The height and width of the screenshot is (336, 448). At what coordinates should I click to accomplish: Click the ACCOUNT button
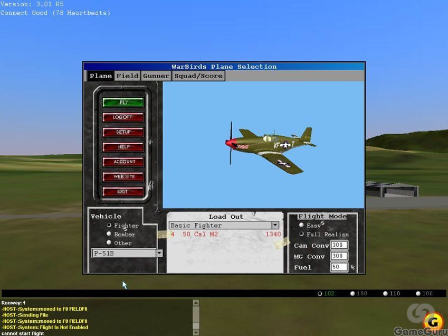tap(123, 162)
